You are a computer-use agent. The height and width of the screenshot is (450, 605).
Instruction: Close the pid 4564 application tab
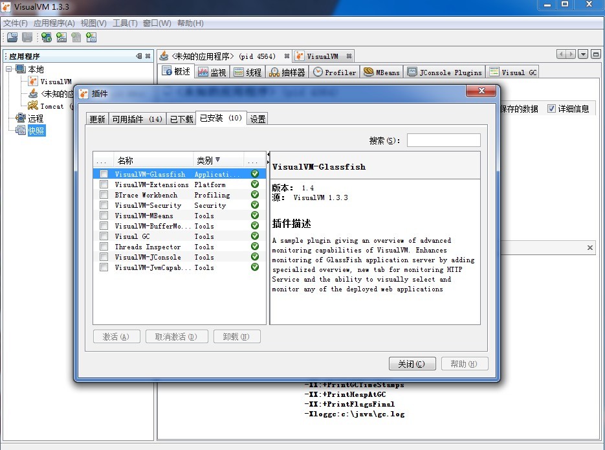[287, 56]
